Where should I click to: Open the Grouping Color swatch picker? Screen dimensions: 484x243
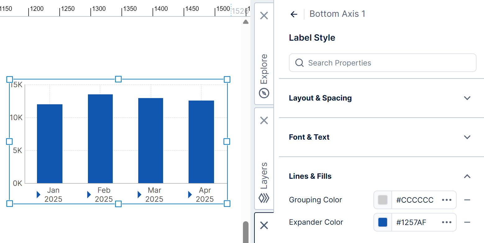(x=382, y=200)
